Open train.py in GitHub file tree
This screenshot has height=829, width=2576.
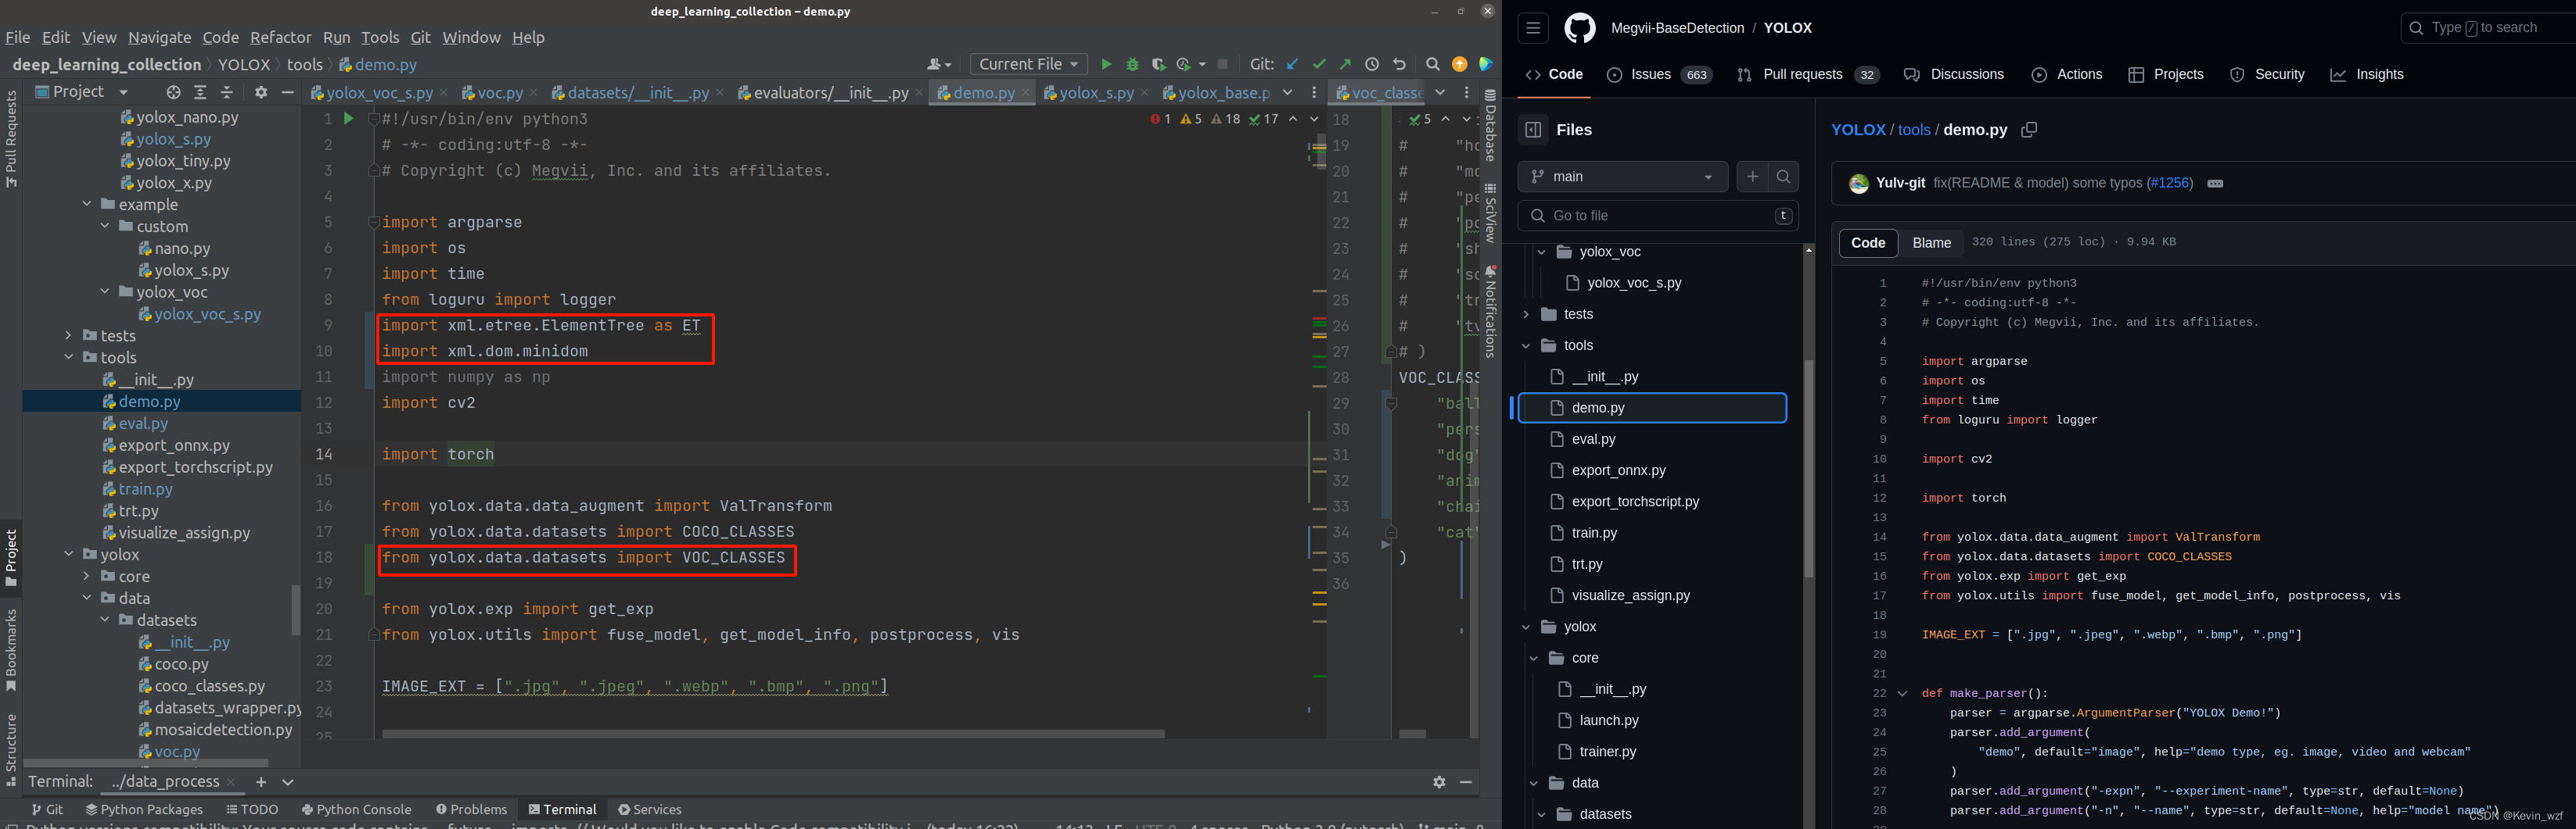(x=1594, y=534)
